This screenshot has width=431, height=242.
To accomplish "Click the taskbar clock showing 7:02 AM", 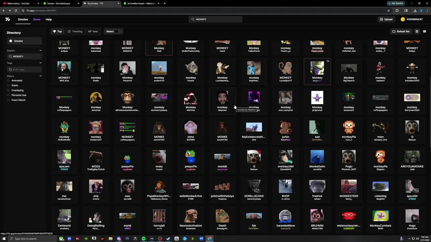I will coord(424,239).
